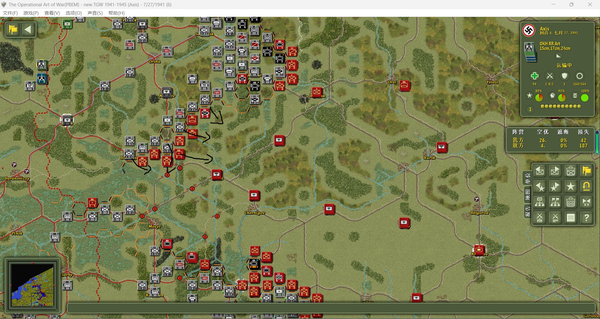
Task: Click the shield defense strength icon
Action: 564,76
